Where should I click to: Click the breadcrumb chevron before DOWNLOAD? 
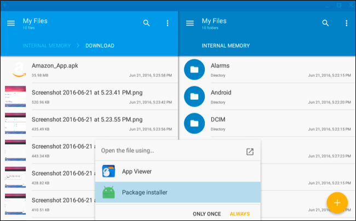[x=78, y=46]
